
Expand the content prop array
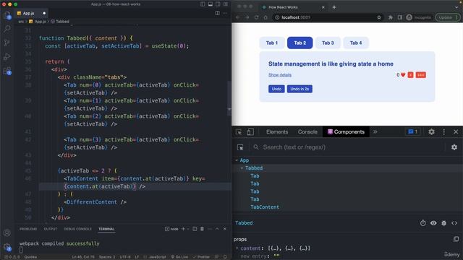pyautogui.click(x=237, y=248)
